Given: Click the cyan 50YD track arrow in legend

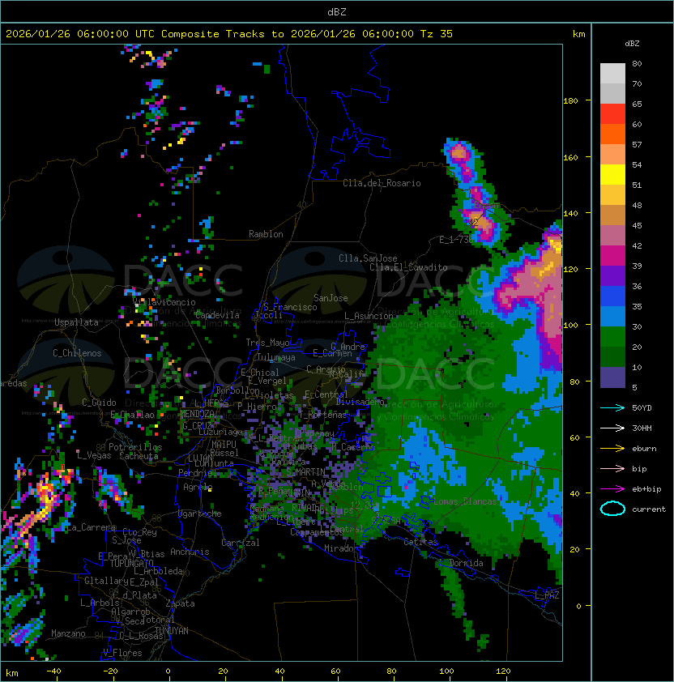Looking at the screenshot, I should pyautogui.click(x=612, y=408).
